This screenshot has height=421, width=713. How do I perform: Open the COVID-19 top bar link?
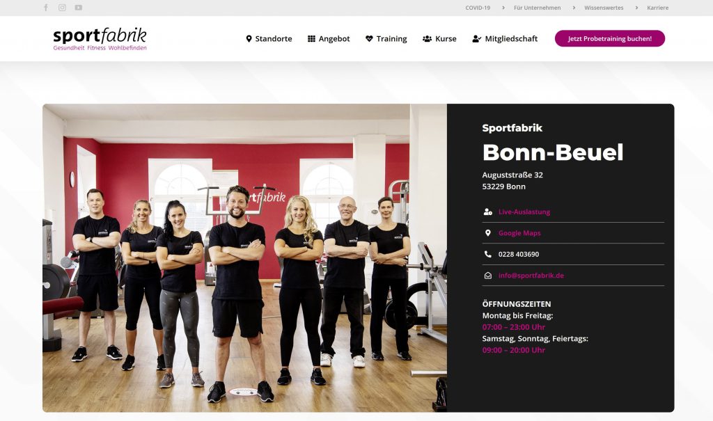point(478,8)
